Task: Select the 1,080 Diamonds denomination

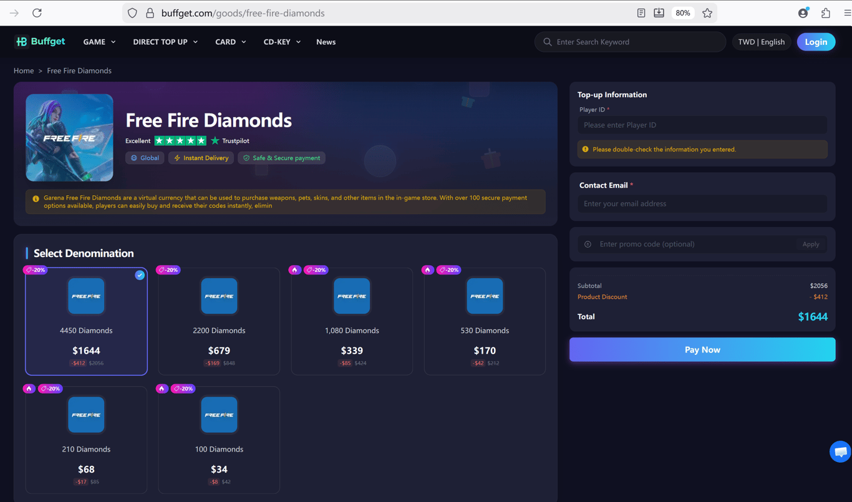Action: [x=352, y=322]
